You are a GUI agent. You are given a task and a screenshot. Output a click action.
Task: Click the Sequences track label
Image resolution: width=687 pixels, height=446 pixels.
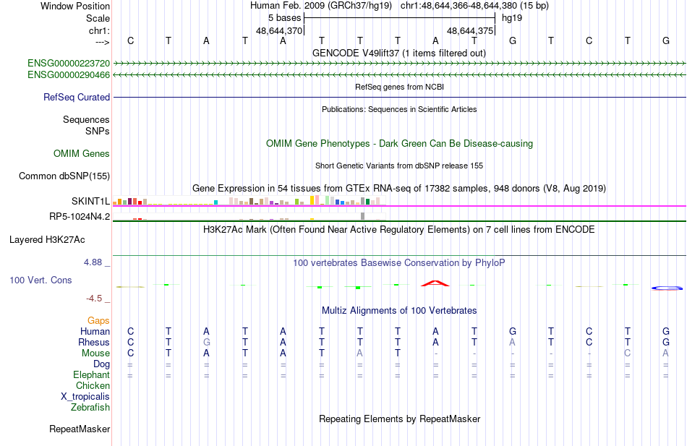[86, 119]
